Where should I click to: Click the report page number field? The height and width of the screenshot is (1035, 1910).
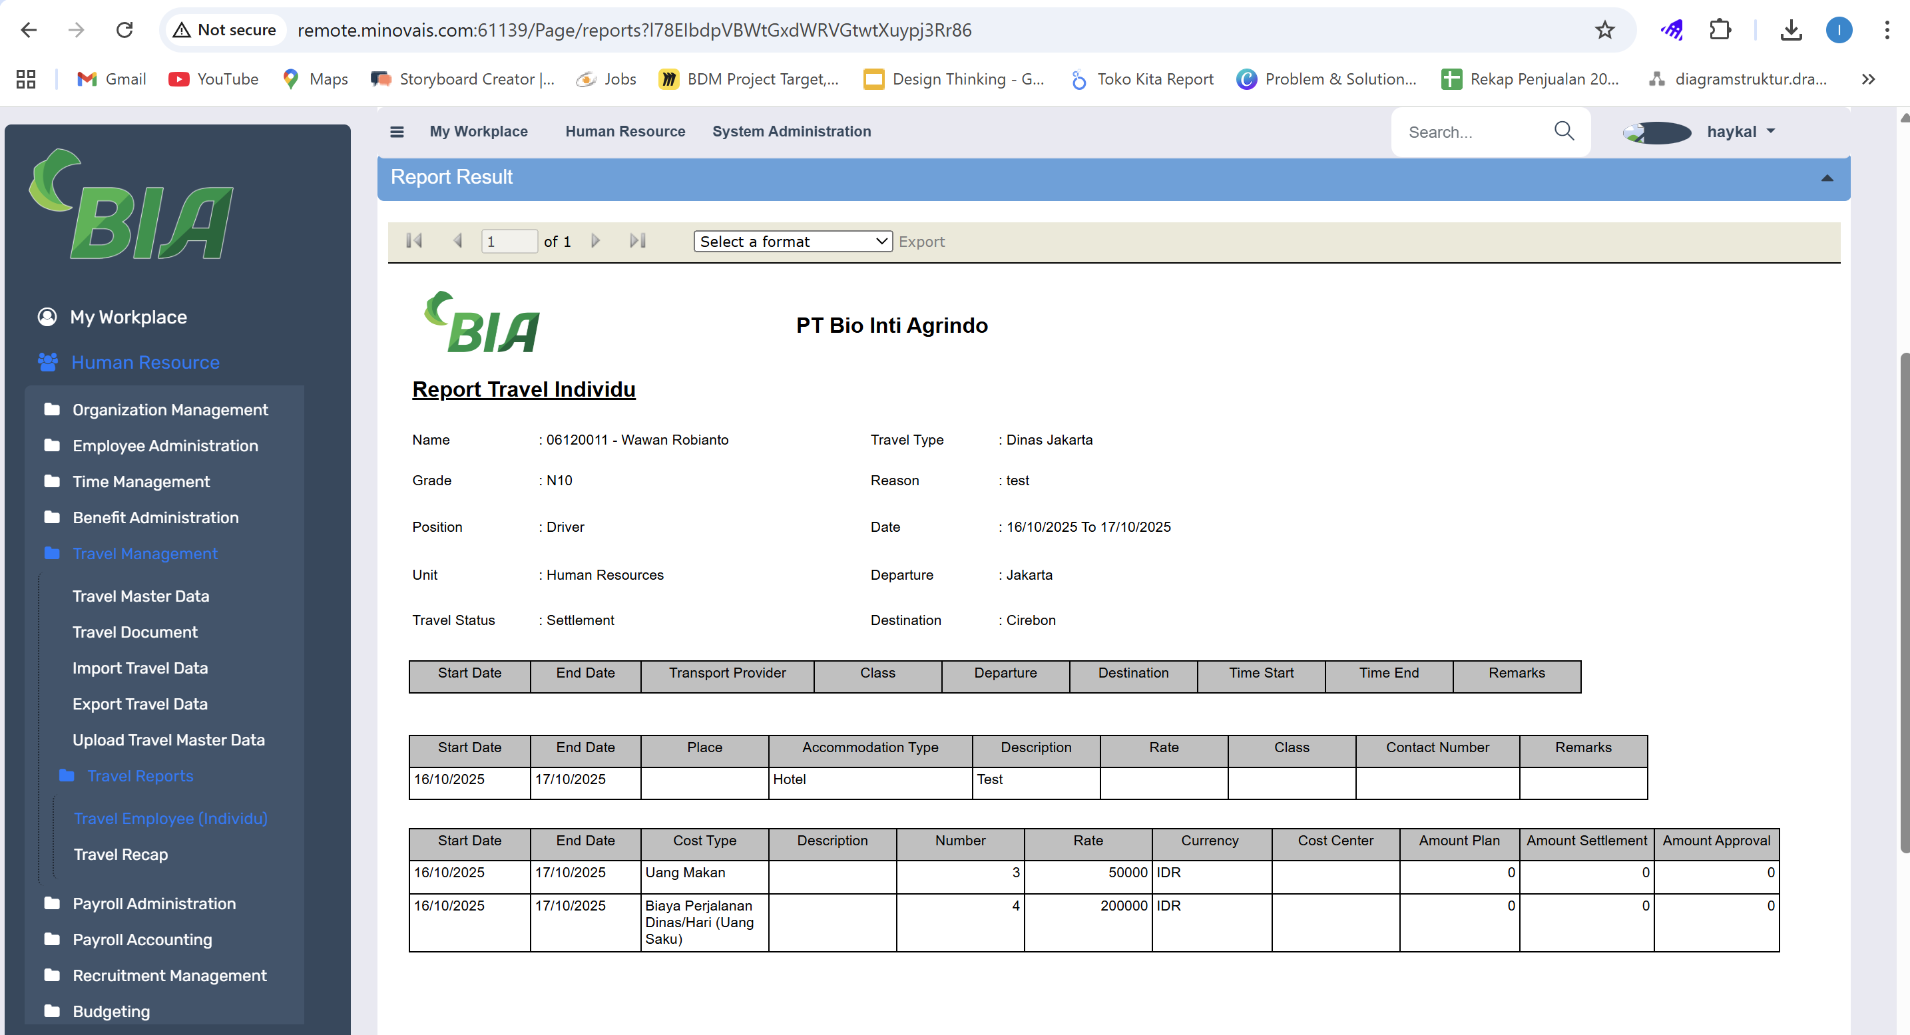click(x=509, y=241)
